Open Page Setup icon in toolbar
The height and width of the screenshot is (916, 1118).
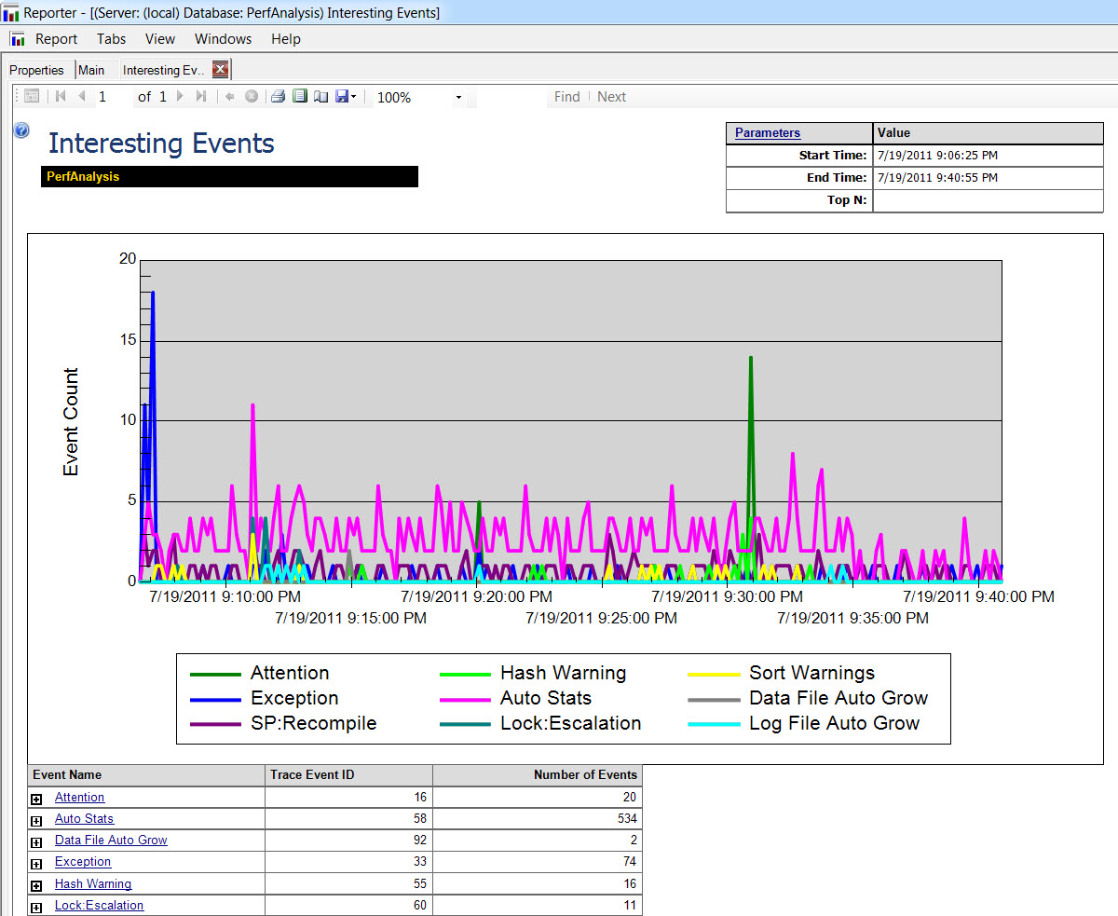click(320, 97)
